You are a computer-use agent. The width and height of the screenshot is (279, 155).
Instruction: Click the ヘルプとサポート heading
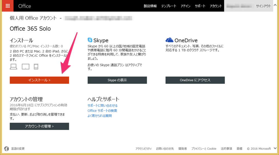pos(103,99)
